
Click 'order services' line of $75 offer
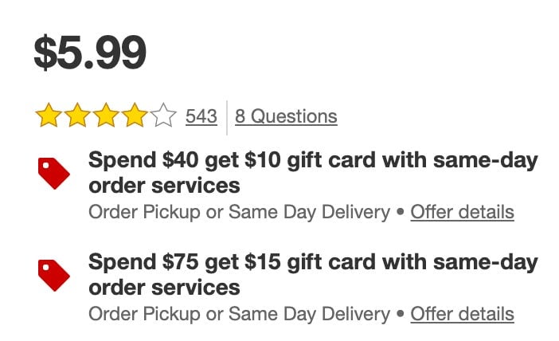coord(164,288)
